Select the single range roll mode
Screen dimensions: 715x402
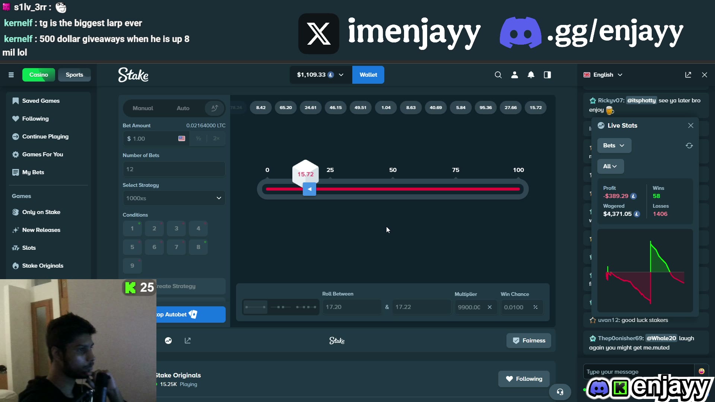point(255,307)
